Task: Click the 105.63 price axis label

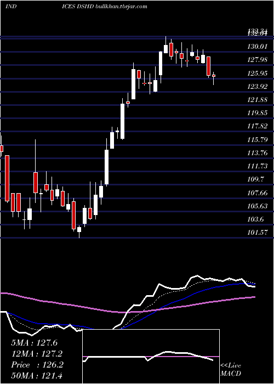Action: (257, 206)
